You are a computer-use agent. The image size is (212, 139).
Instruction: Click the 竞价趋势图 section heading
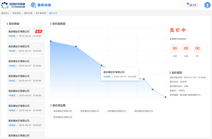click(x=59, y=24)
